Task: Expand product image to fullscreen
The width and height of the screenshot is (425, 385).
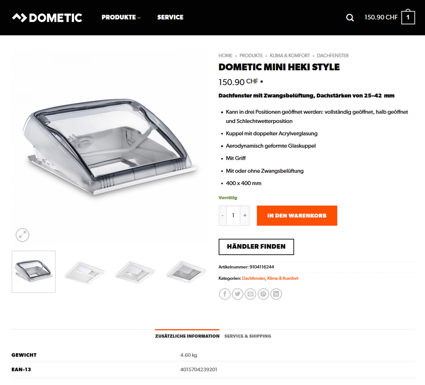Action: (x=22, y=235)
